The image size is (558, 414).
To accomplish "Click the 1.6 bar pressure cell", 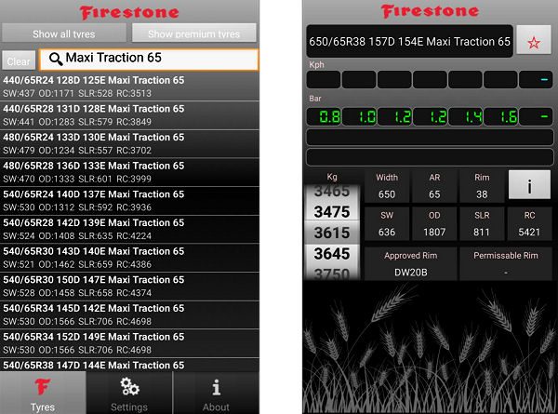I will click(x=501, y=116).
